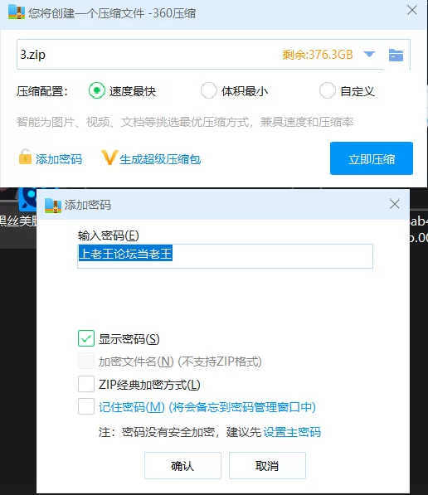Uncheck the 显示密码(S) checkbox

[x=86, y=338]
